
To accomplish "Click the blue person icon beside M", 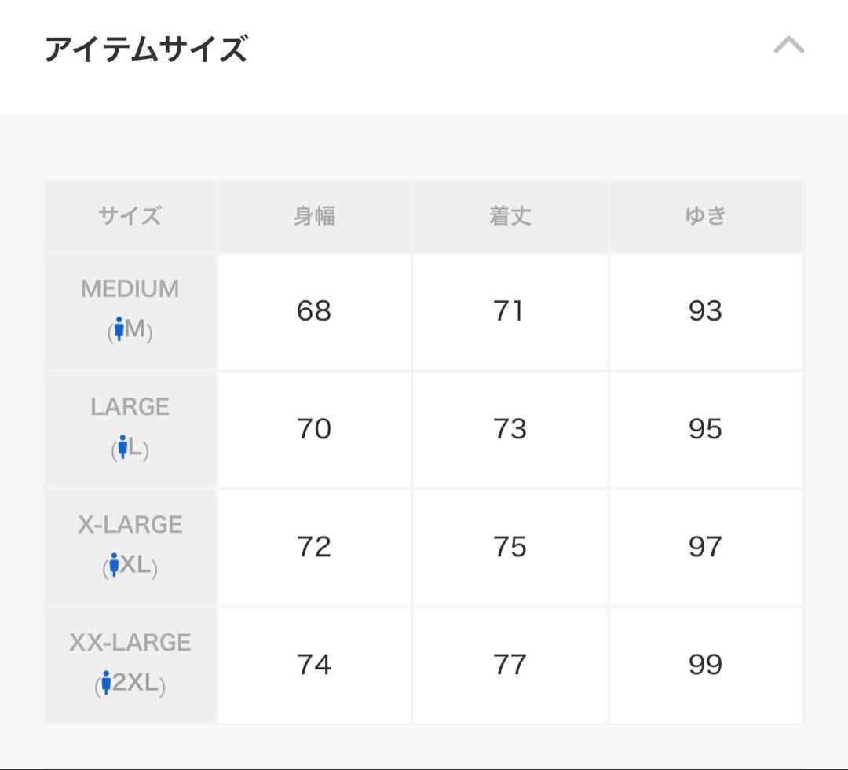I will (x=119, y=329).
